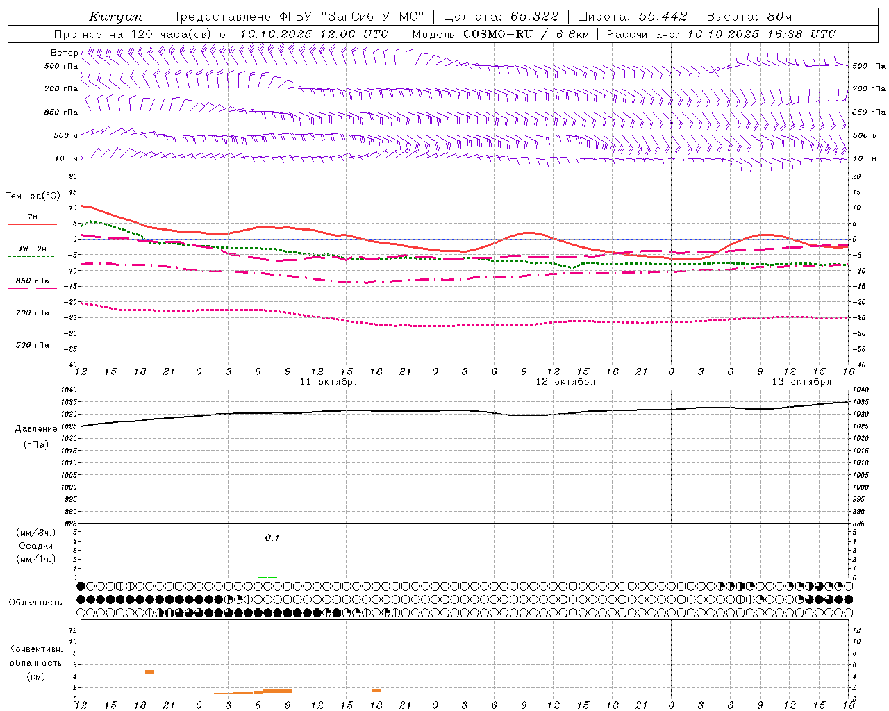Click the "12 октября" date label
The image size is (889, 711).
565,382
